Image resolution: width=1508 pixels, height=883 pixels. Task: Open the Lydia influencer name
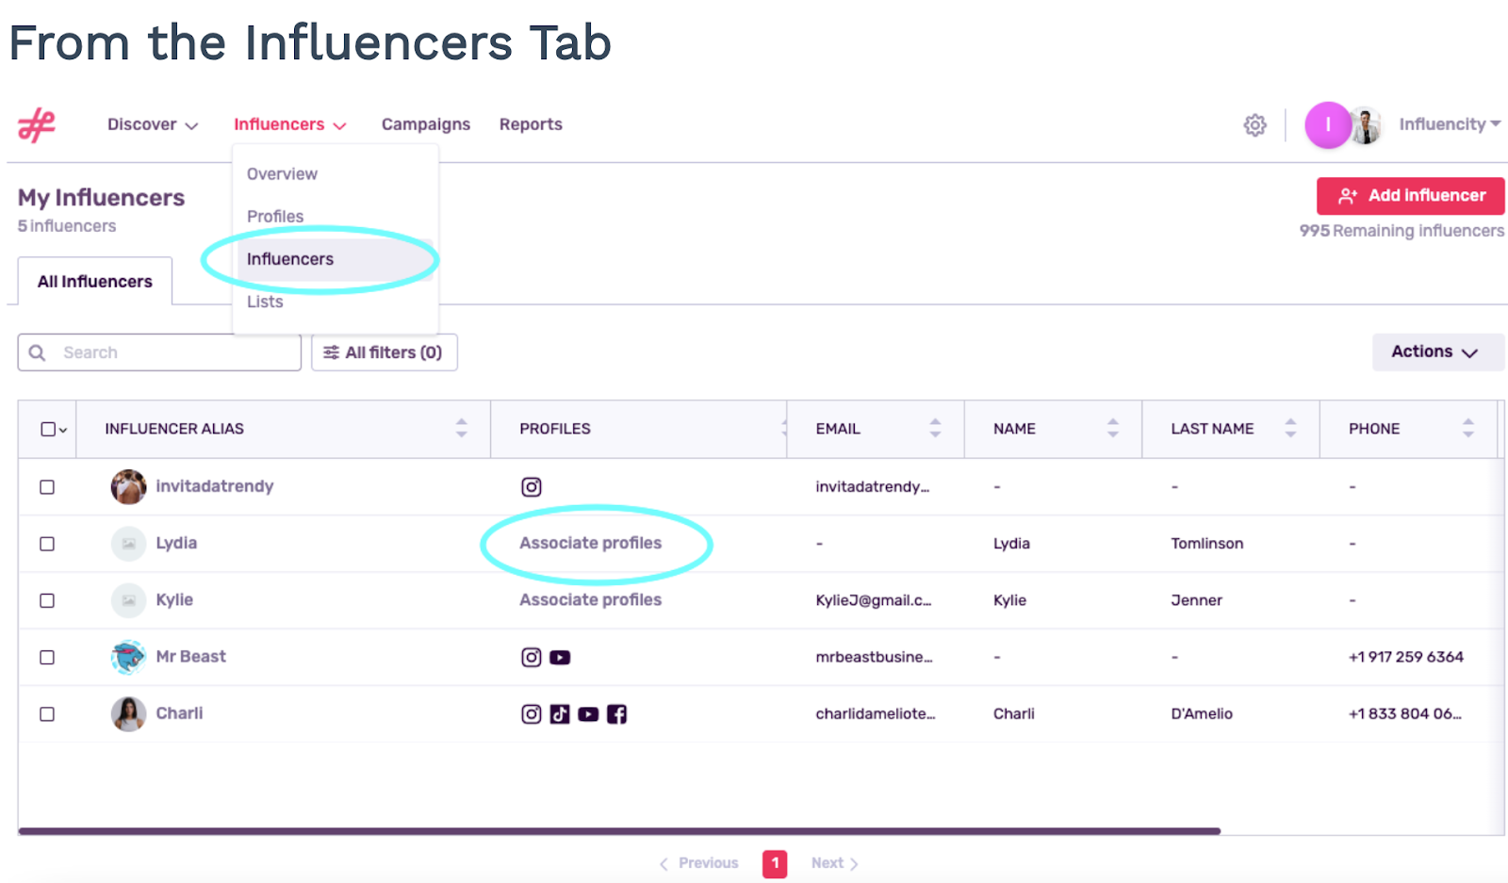pos(176,543)
